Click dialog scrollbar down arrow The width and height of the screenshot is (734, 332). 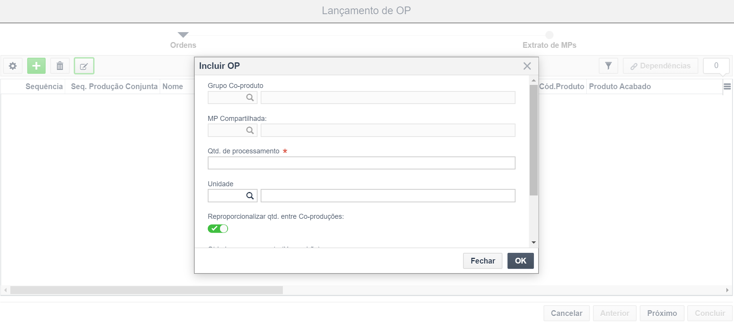click(x=534, y=242)
